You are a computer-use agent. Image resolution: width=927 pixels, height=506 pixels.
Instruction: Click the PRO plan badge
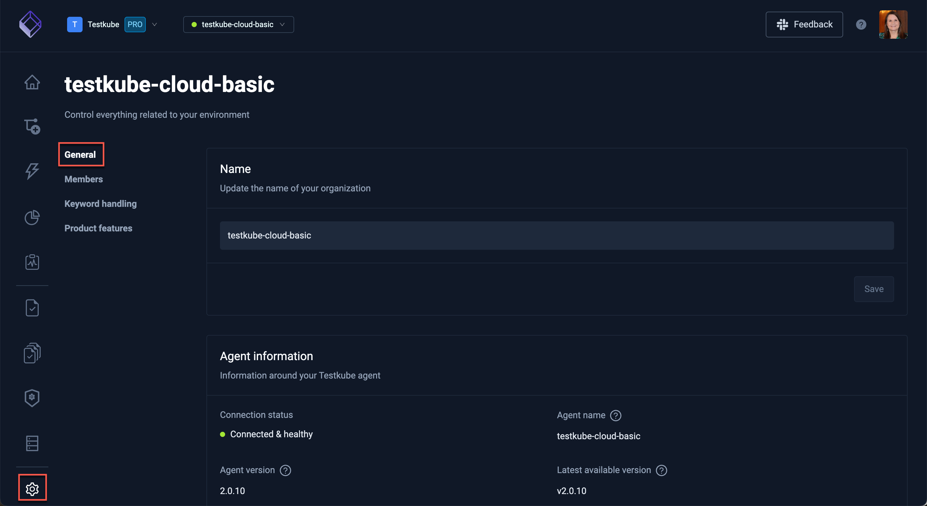135,25
